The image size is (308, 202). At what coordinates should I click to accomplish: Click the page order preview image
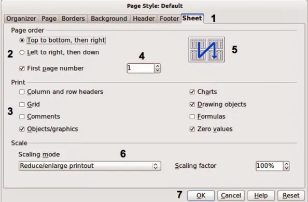[207, 50]
